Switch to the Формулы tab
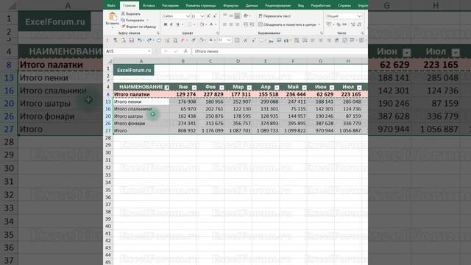 [230, 5]
